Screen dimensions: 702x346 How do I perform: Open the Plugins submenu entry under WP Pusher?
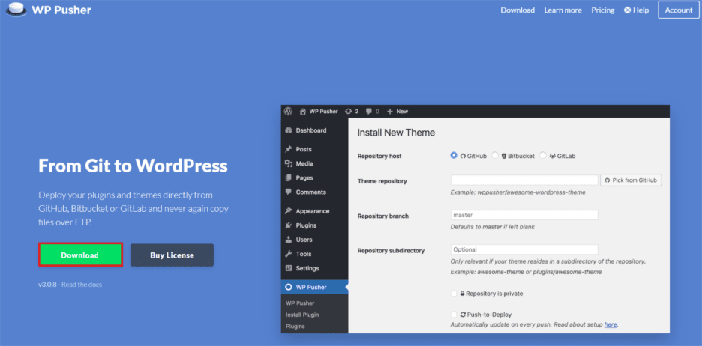(295, 327)
